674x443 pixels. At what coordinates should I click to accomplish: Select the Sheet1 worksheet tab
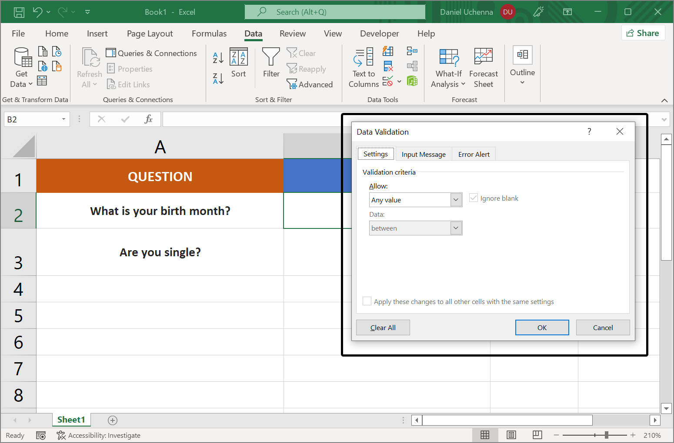coord(71,420)
